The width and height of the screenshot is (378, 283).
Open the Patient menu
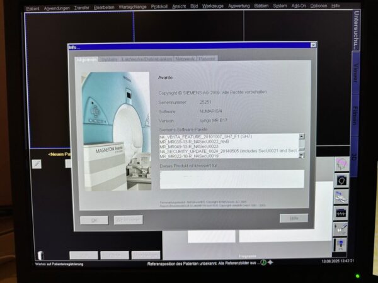(x=32, y=7)
